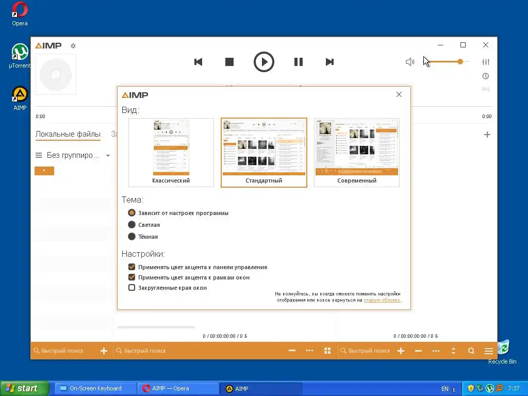Open the grouping hamburger menu icon
This screenshot has width=528, height=396.
39,155
